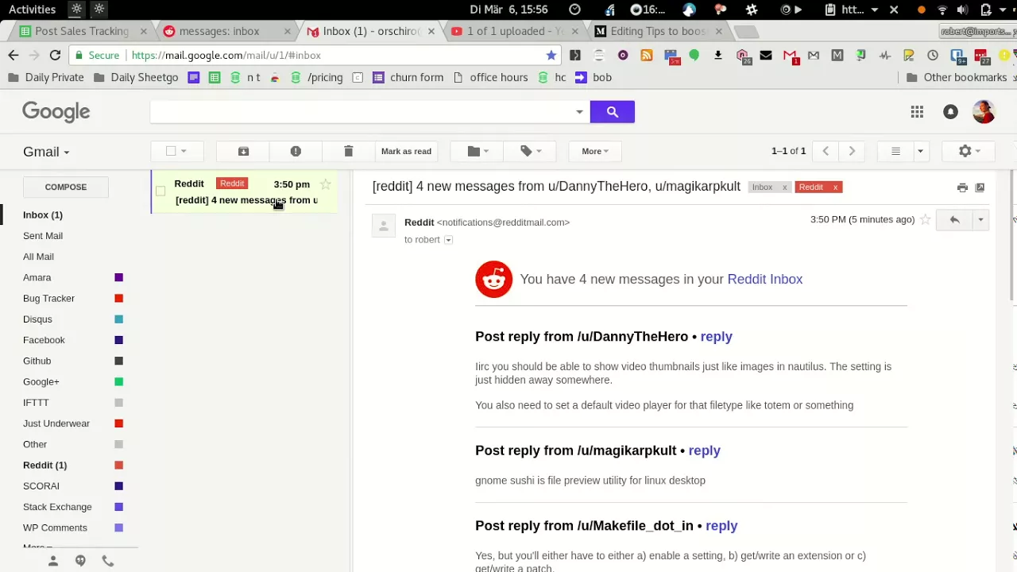Image resolution: width=1017 pixels, height=572 pixels.
Task: Toggle the select-all checkbox in the toolbar
Action: (x=171, y=151)
